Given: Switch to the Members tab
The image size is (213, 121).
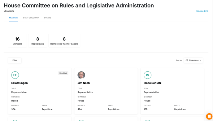Looking at the screenshot, I should click(13, 18).
